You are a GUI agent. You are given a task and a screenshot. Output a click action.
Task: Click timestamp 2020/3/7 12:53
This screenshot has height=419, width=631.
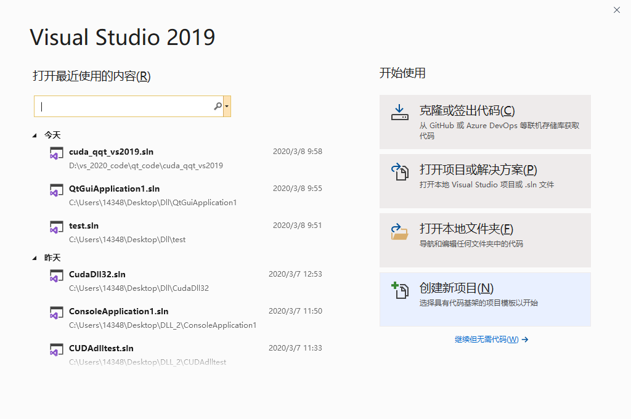[x=295, y=274]
